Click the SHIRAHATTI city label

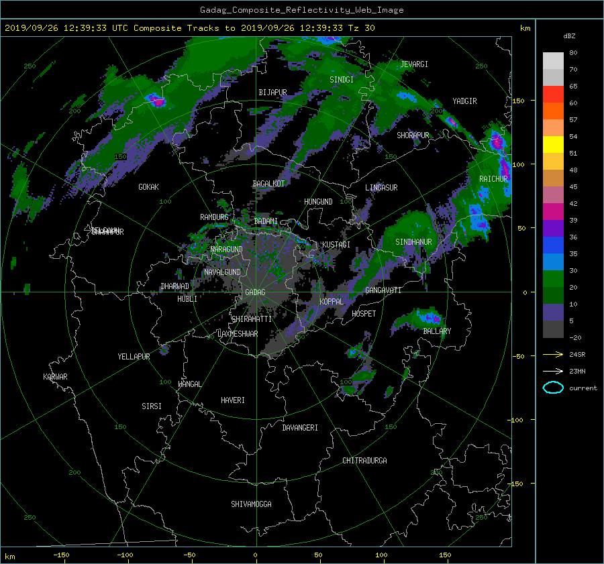coord(252,319)
